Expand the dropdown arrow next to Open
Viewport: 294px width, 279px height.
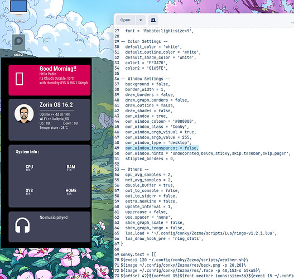[141, 20]
